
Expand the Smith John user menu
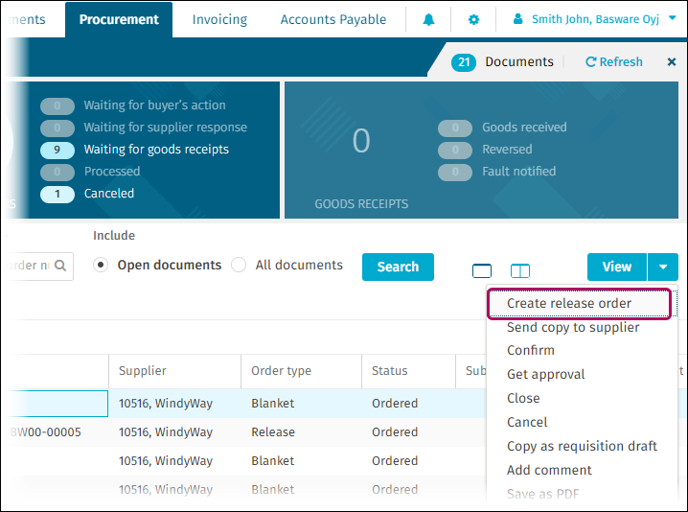click(595, 19)
